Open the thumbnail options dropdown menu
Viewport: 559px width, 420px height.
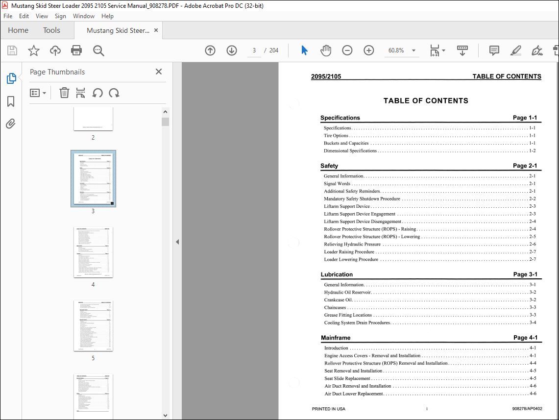38,93
